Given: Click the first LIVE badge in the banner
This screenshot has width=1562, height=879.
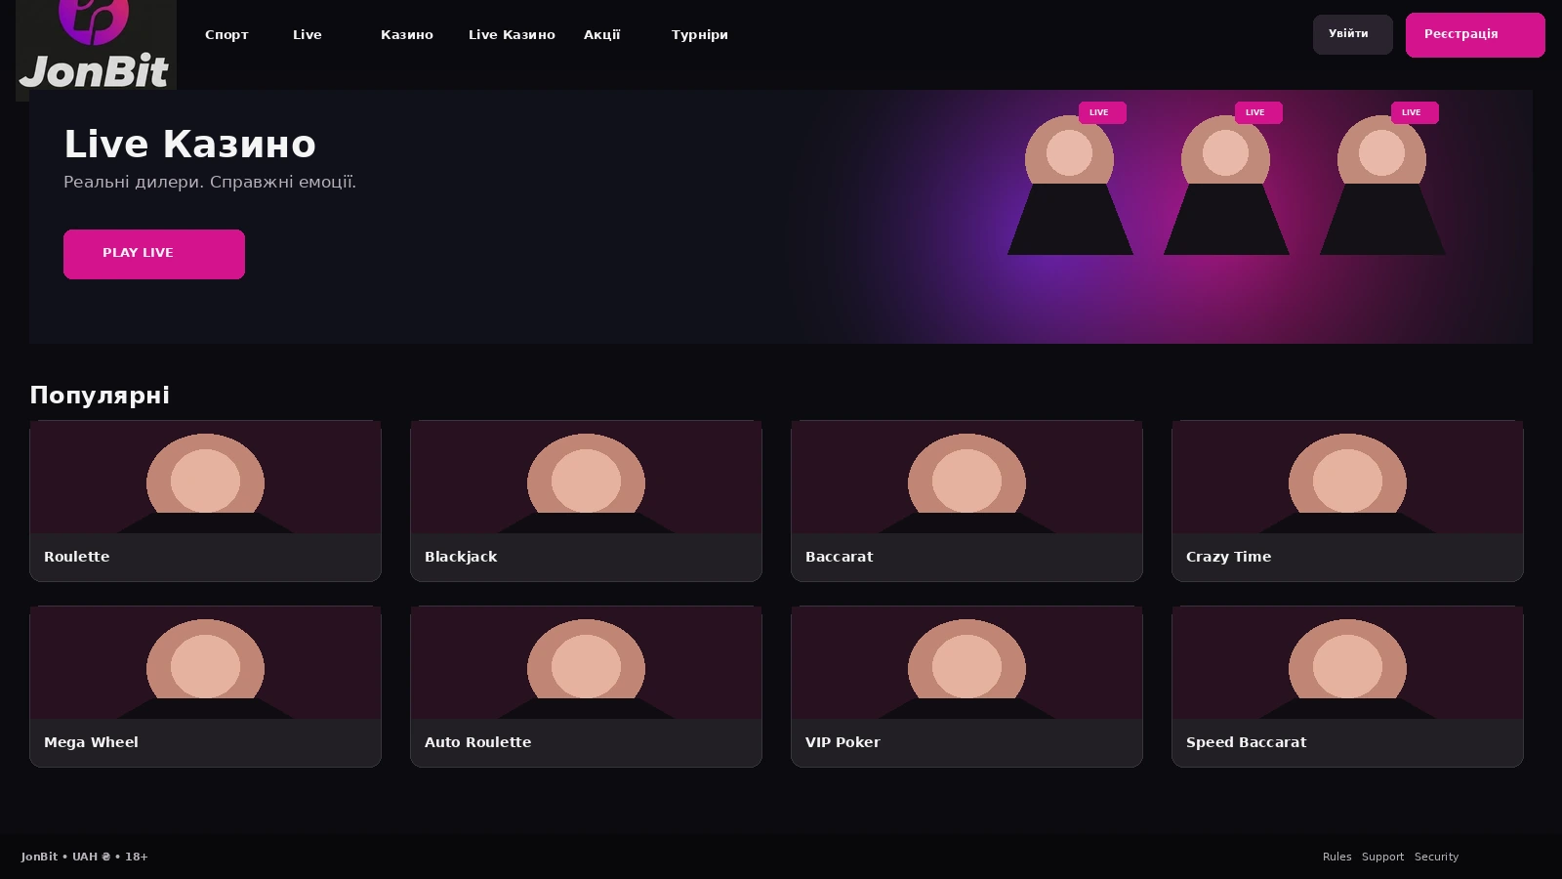Looking at the screenshot, I should [1102, 112].
